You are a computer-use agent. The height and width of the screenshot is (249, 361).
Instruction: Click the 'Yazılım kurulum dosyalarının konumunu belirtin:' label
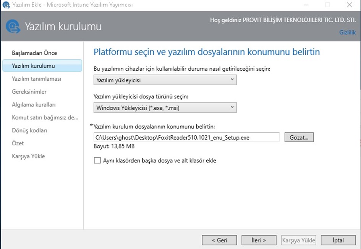click(154, 127)
